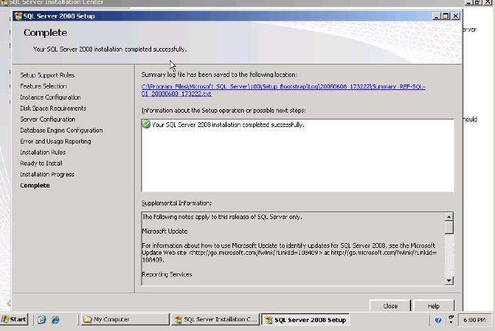Select the Installation Progress step
Screen dimensions: 495x331
47,174
